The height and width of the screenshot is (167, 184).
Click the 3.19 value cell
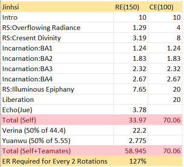tap(131, 38)
